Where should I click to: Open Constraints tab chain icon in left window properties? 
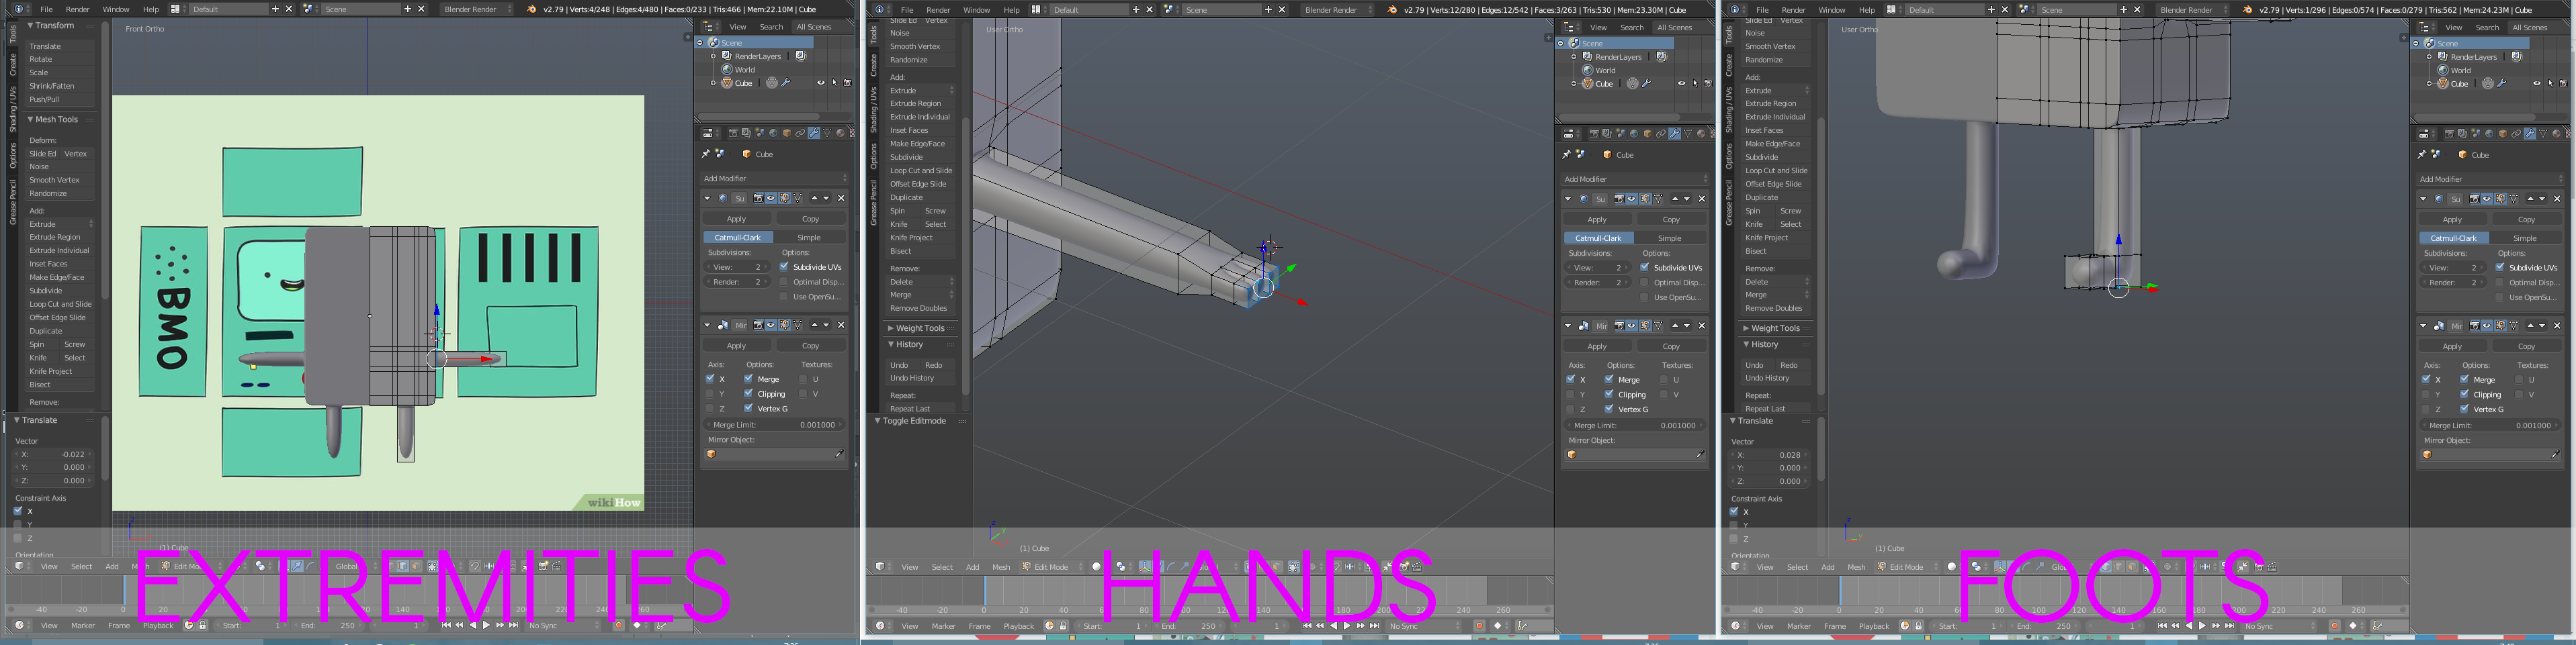pos(800,133)
